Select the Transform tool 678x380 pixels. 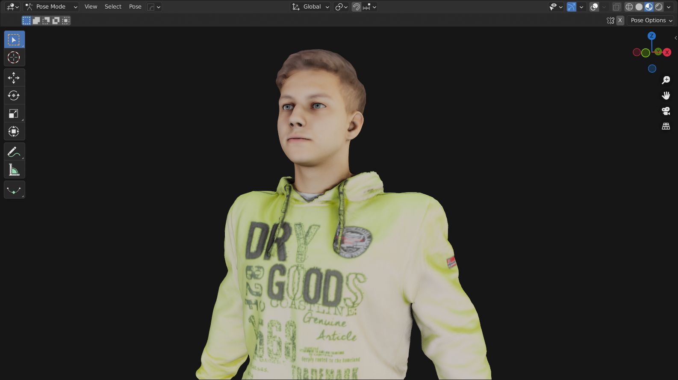[x=14, y=131]
